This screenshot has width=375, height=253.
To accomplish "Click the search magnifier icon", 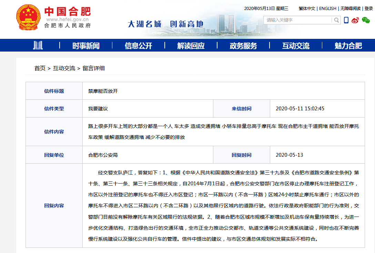I will [336, 20].
